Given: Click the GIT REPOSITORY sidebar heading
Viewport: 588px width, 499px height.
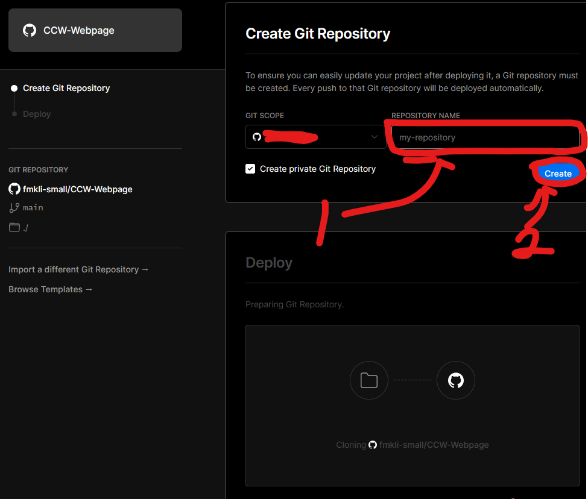Looking at the screenshot, I should (x=38, y=170).
